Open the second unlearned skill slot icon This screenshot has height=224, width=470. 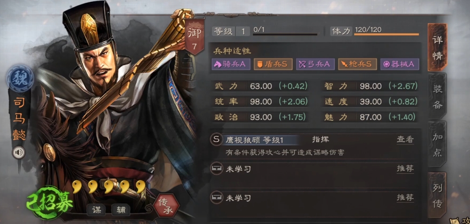[x=216, y=198]
